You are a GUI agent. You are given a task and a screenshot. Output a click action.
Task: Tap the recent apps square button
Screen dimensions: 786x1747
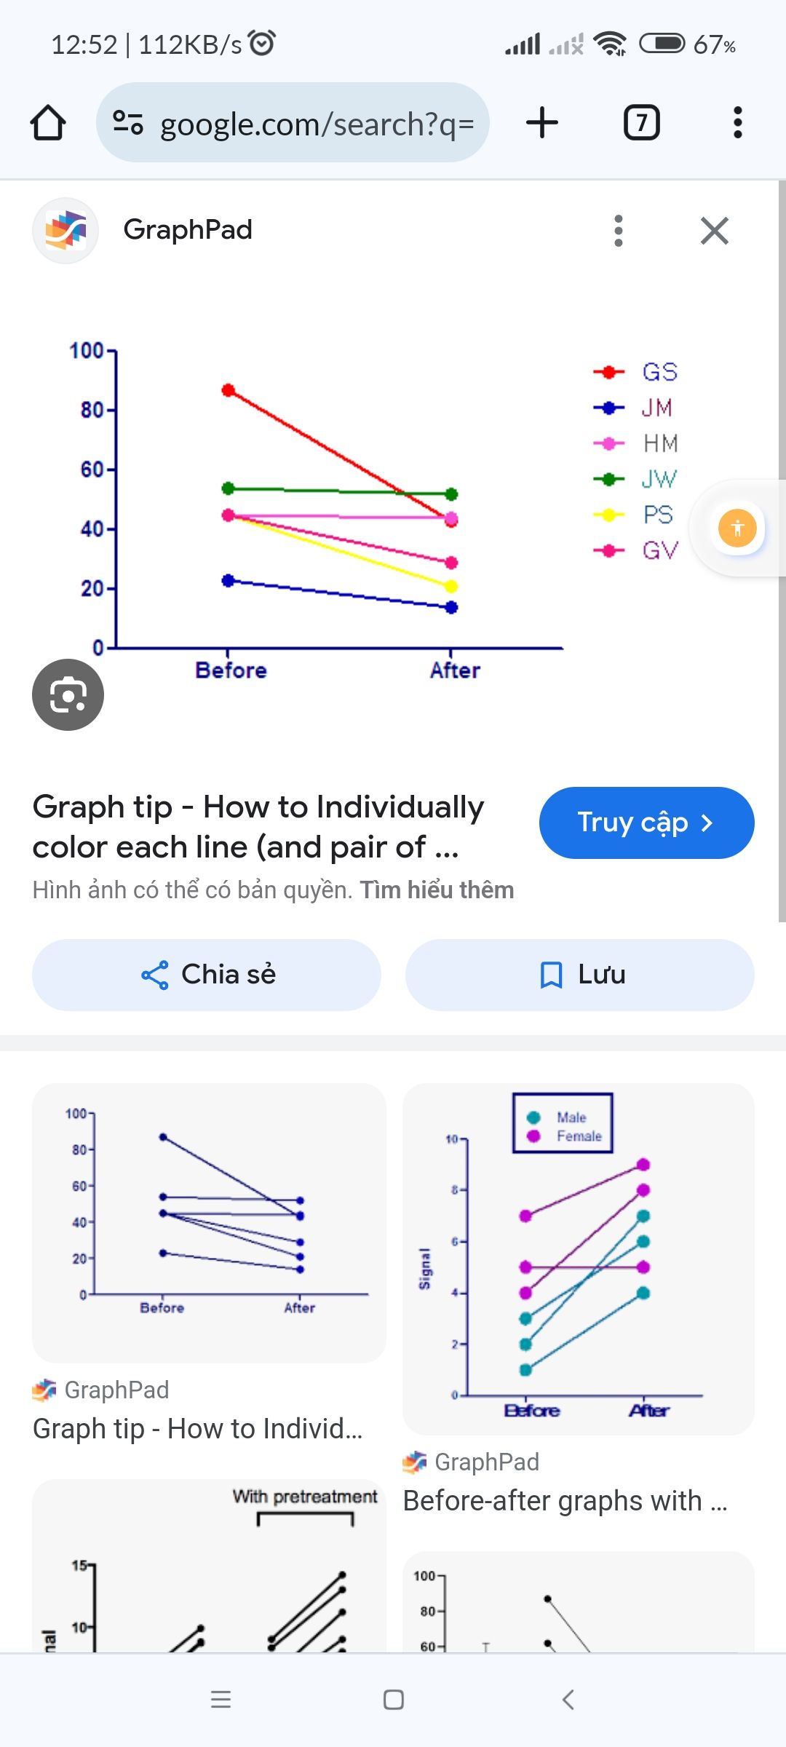point(393,1700)
